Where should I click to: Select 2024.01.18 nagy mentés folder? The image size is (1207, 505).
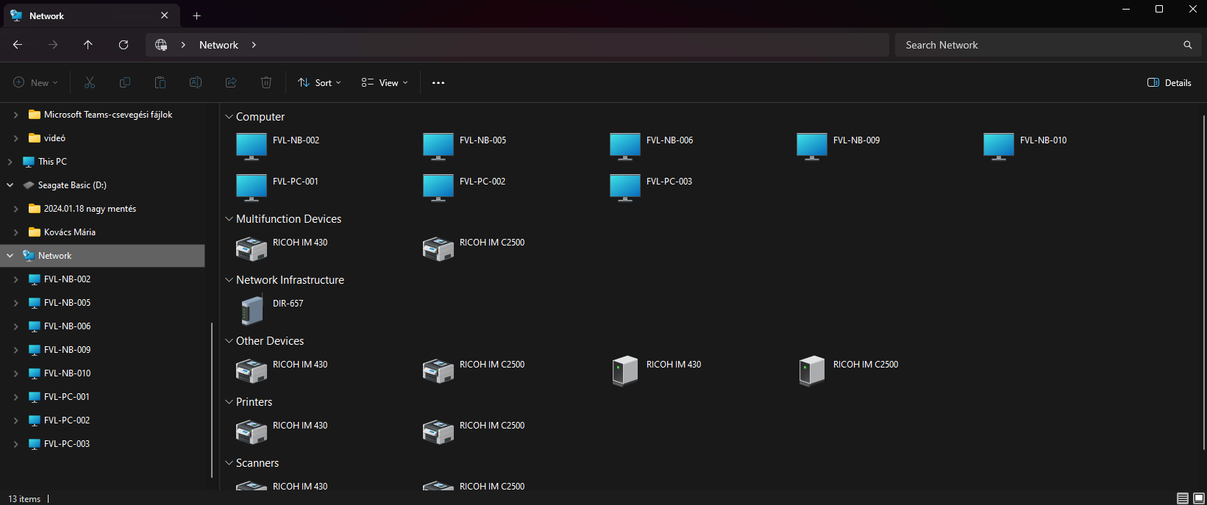pos(90,209)
